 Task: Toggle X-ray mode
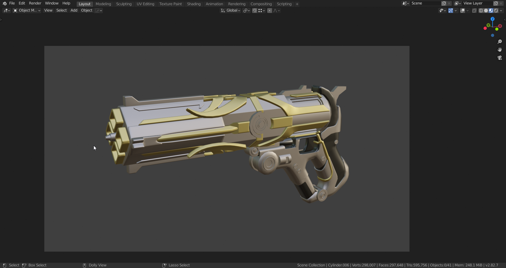click(474, 11)
